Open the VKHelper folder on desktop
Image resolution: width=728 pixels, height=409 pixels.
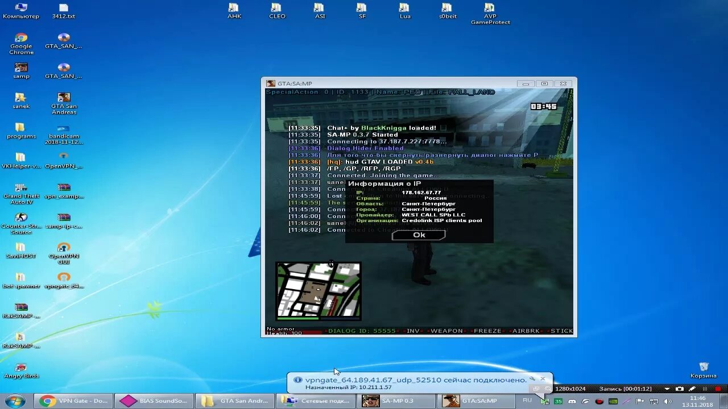click(x=21, y=161)
